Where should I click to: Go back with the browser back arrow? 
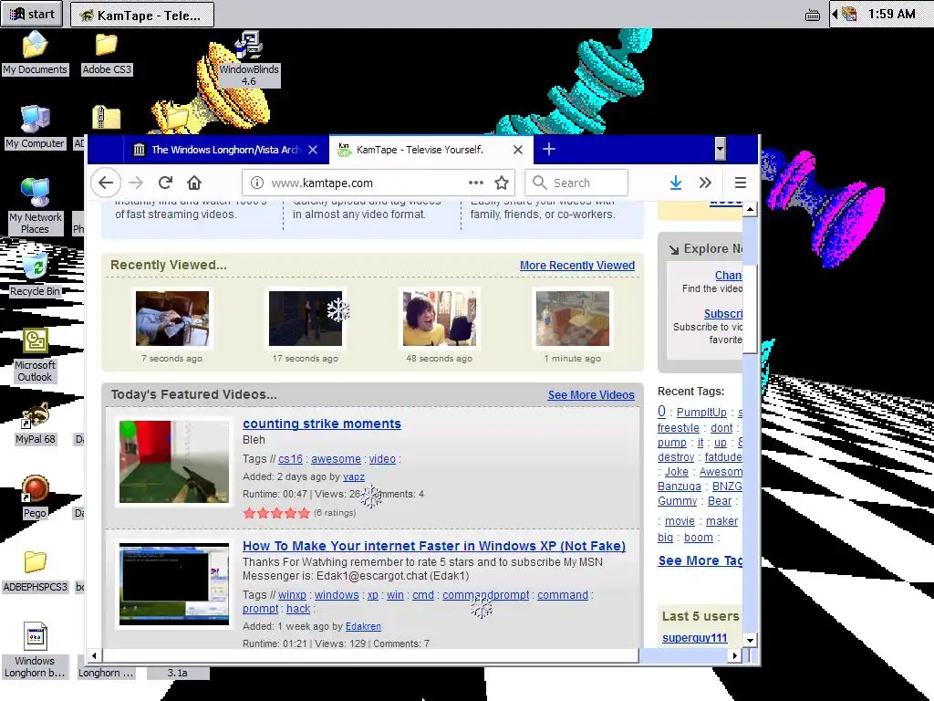106,183
